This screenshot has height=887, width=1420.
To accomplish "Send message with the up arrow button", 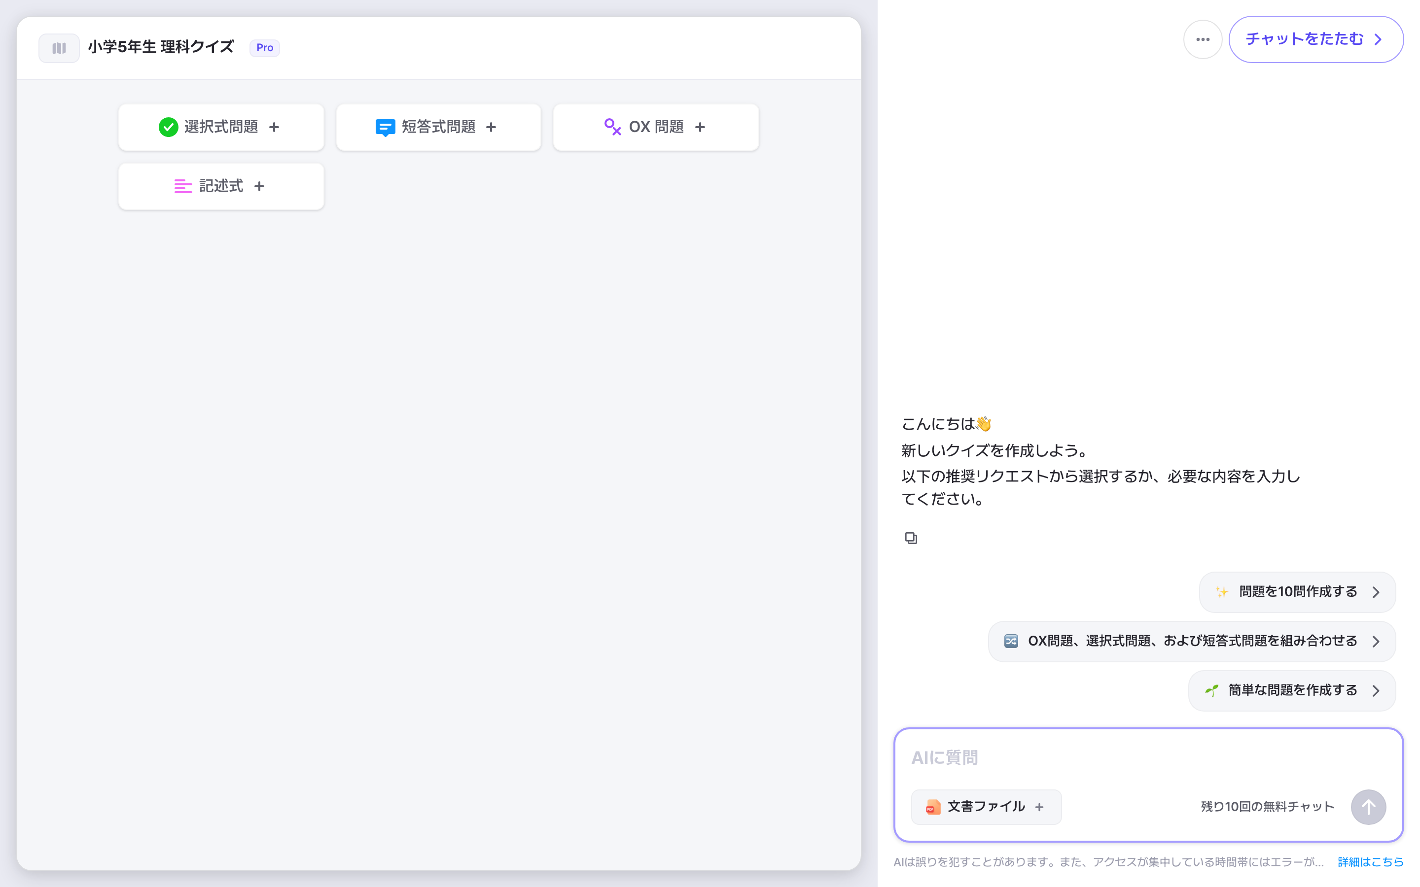I will coord(1368,807).
